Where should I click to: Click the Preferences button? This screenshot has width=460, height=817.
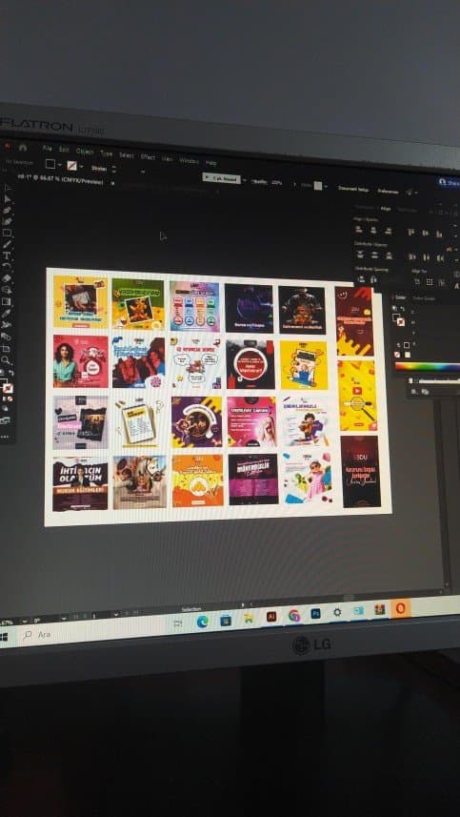pyautogui.click(x=389, y=192)
